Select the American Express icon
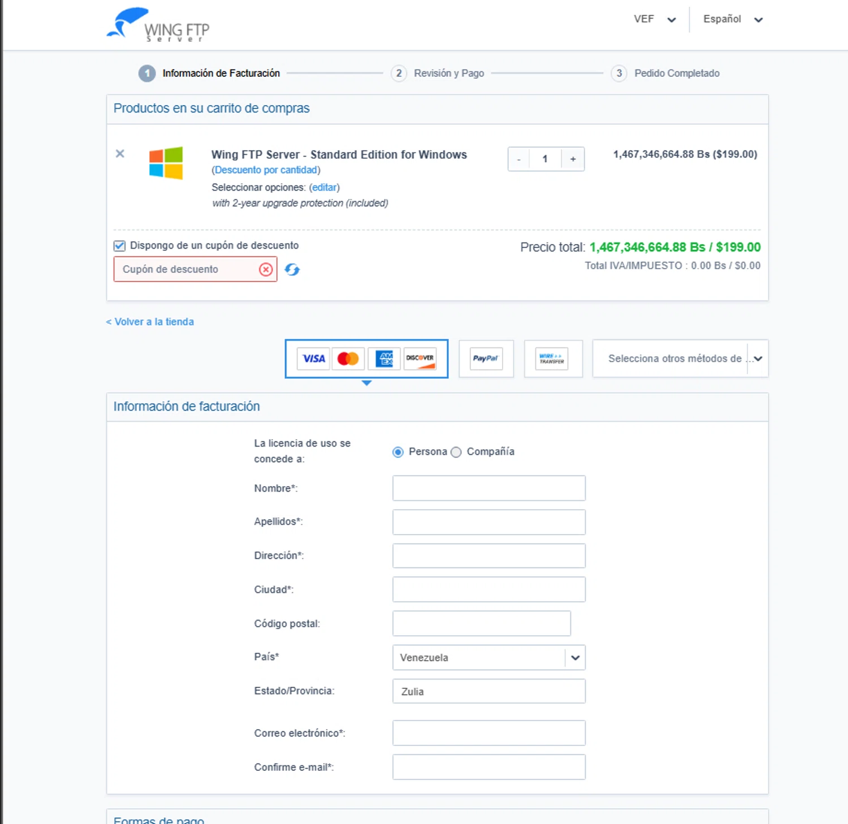 (384, 358)
